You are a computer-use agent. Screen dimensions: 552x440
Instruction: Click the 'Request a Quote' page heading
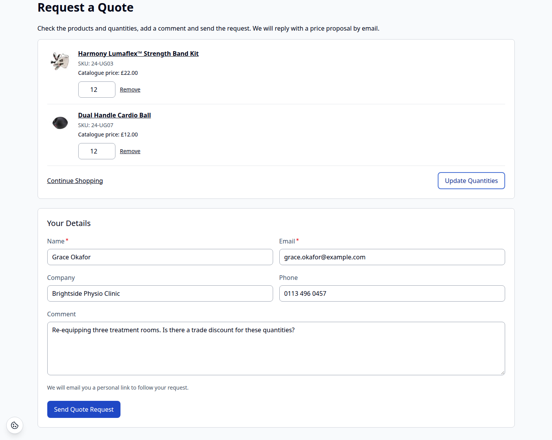click(x=86, y=8)
